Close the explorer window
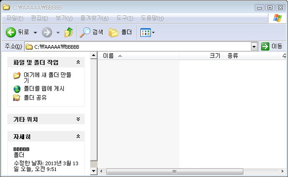The width and height of the screenshot is (288, 177). coord(281,8)
